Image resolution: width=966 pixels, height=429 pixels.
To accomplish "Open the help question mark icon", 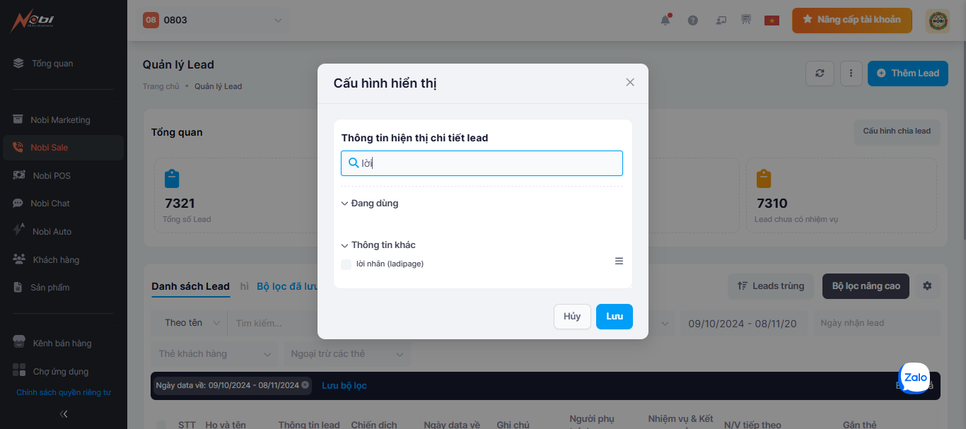I will [693, 20].
